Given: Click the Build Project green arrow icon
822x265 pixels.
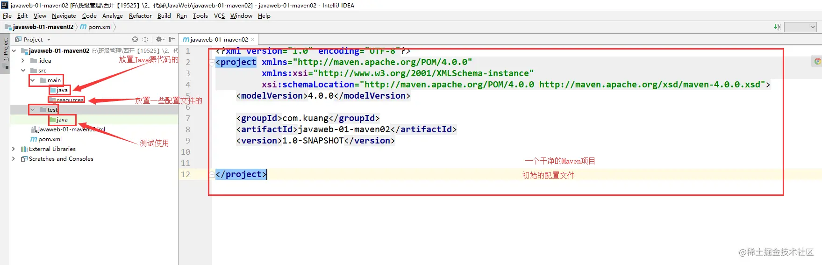Looking at the screenshot, I should pyautogui.click(x=777, y=27).
